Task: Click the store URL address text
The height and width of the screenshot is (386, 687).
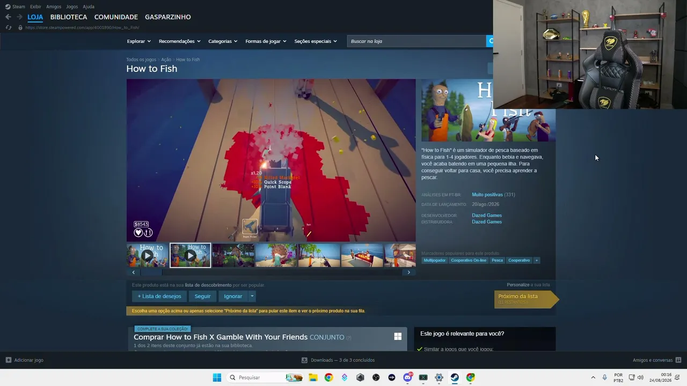Action: 82,27
